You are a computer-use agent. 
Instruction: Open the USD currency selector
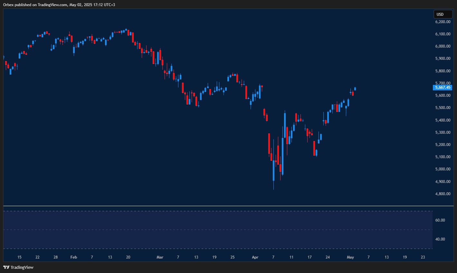443,14
